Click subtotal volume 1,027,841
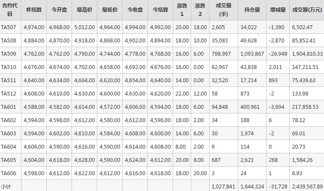The height and width of the screenshot is (191, 324). click(x=223, y=187)
